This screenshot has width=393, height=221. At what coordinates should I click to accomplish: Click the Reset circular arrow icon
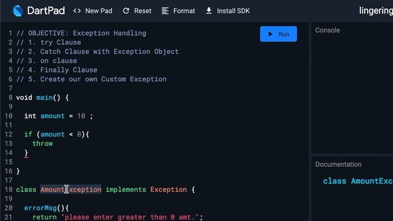point(126,11)
